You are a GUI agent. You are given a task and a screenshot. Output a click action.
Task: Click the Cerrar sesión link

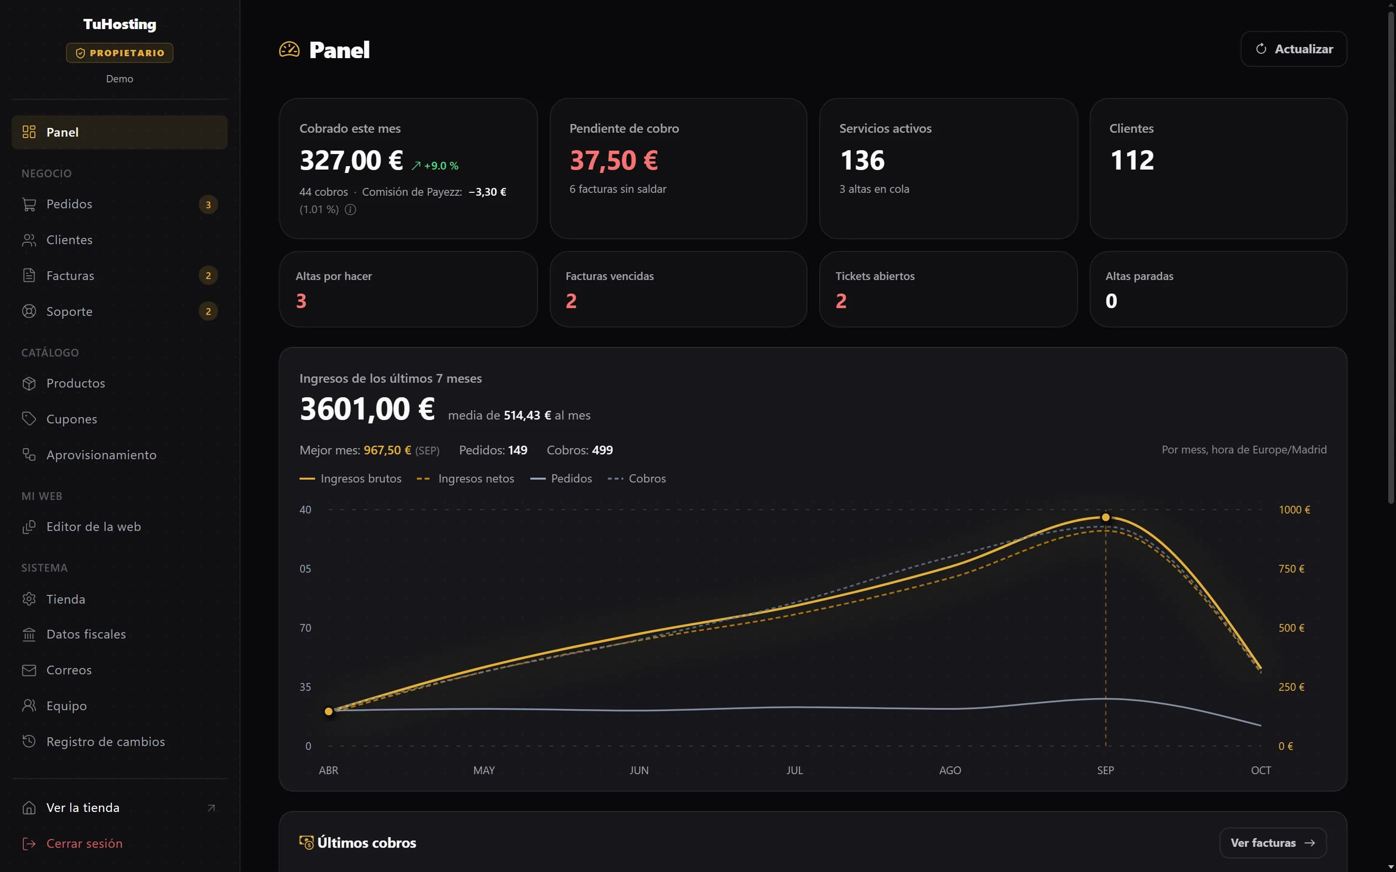click(119, 844)
